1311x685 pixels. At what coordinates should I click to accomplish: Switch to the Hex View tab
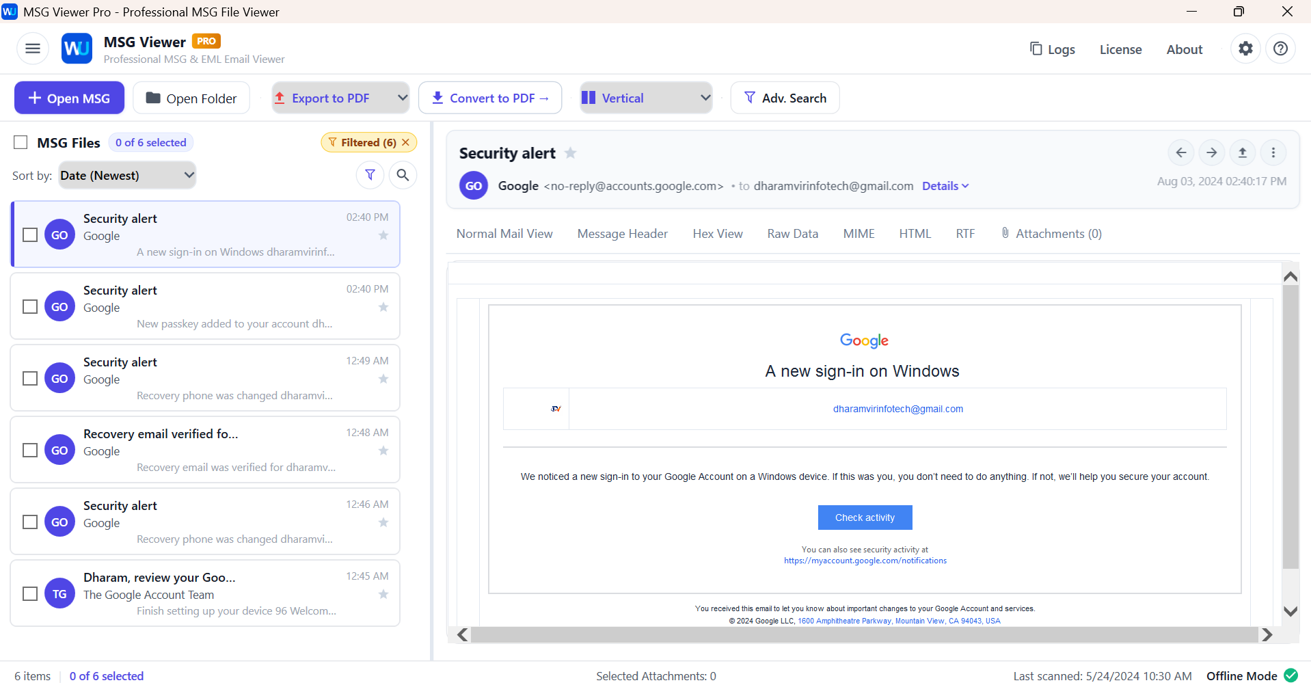click(x=717, y=234)
